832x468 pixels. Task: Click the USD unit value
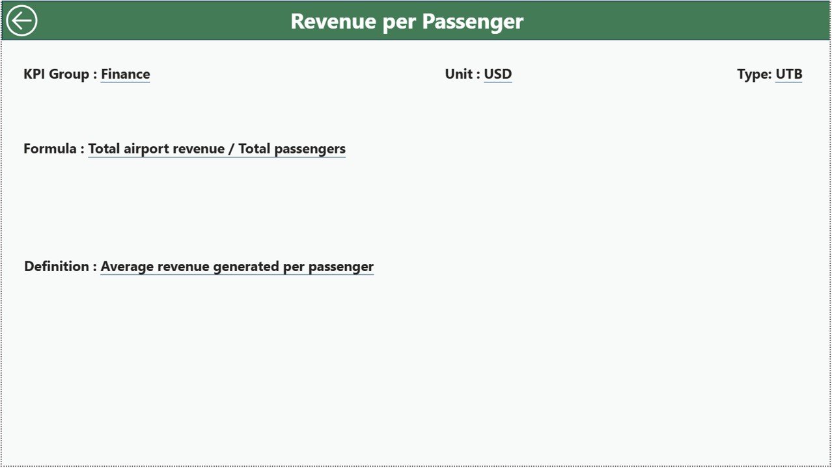pos(497,74)
